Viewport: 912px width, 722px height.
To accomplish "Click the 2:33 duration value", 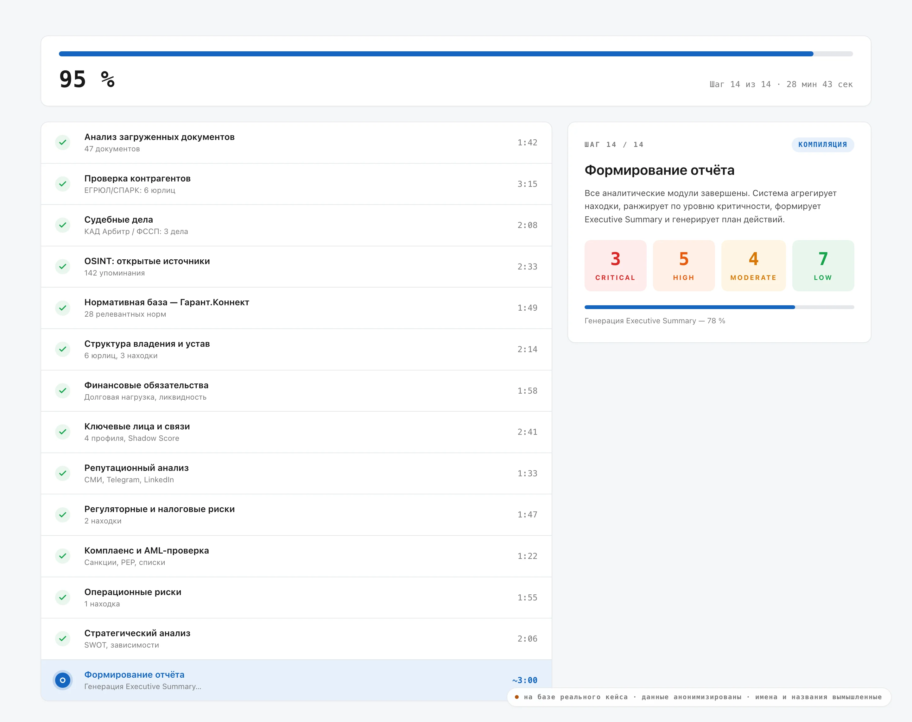I will point(528,267).
